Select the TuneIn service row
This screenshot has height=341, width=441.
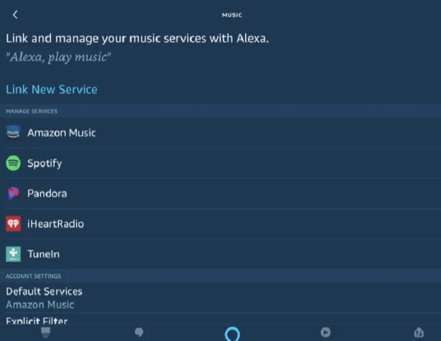tap(220, 254)
